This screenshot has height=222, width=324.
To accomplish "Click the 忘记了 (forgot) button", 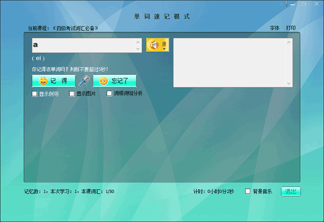I will pos(115,81).
